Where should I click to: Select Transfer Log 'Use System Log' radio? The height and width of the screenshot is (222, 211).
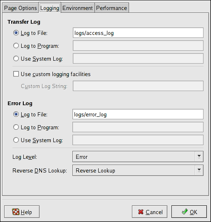(x=16, y=59)
